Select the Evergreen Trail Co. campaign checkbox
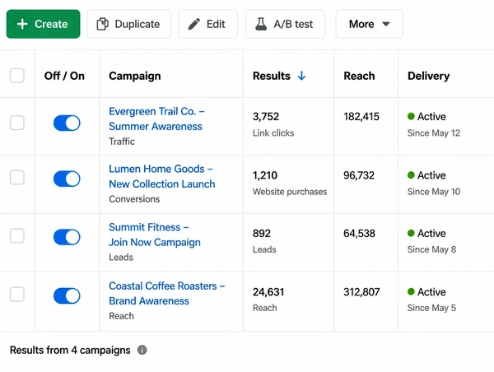This screenshot has height=372, width=494. tap(17, 123)
